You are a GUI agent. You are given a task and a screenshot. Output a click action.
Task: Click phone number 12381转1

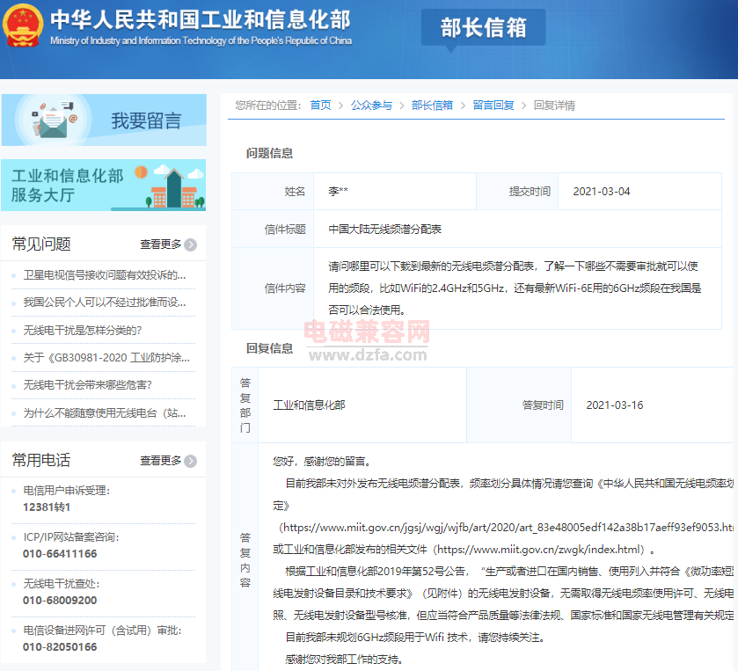pos(47,507)
